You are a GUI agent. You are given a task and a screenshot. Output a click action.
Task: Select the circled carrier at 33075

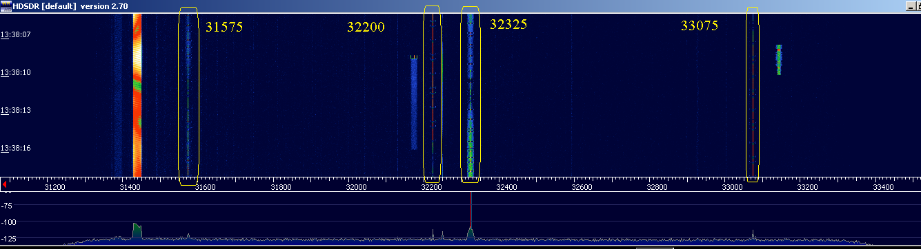pyautogui.click(x=752, y=95)
